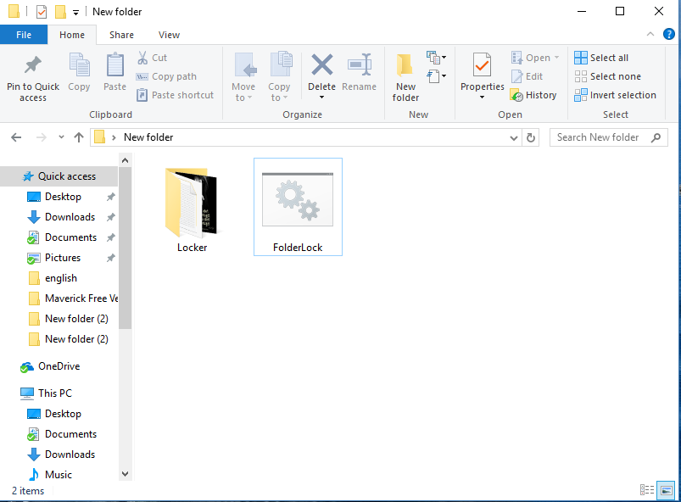The width and height of the screenshot is (681, 502).
Task: Create a New folder using the ribbon icon
Action: tap(405, 75)
